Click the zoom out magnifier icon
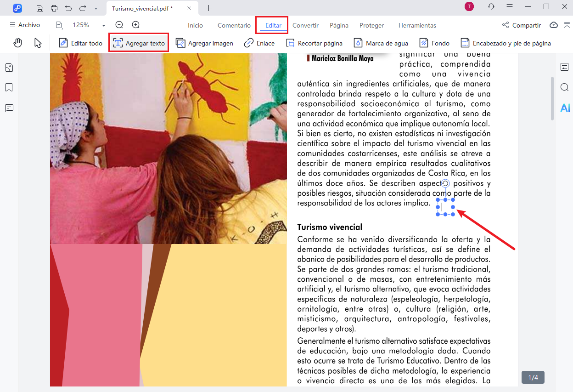This screenshot has height=392, width=573. pos(119,25)
